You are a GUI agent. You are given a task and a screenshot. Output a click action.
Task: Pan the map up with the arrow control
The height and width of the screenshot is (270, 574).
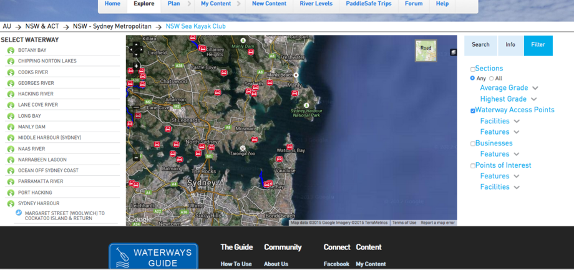coord(136,44)
